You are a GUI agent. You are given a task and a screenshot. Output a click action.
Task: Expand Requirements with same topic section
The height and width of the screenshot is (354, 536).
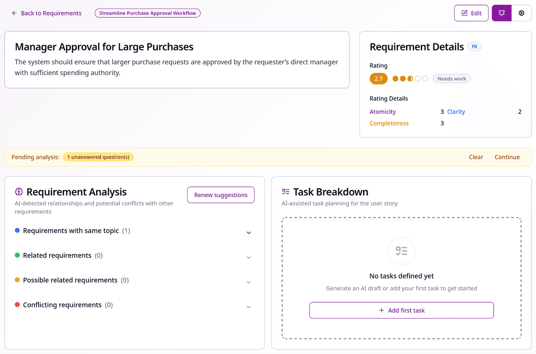point(249,232)
